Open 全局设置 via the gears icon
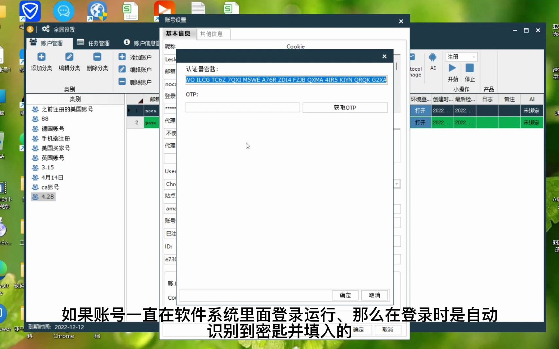The height and width of the screenshot is (349, 559). (x=45, y=29)
